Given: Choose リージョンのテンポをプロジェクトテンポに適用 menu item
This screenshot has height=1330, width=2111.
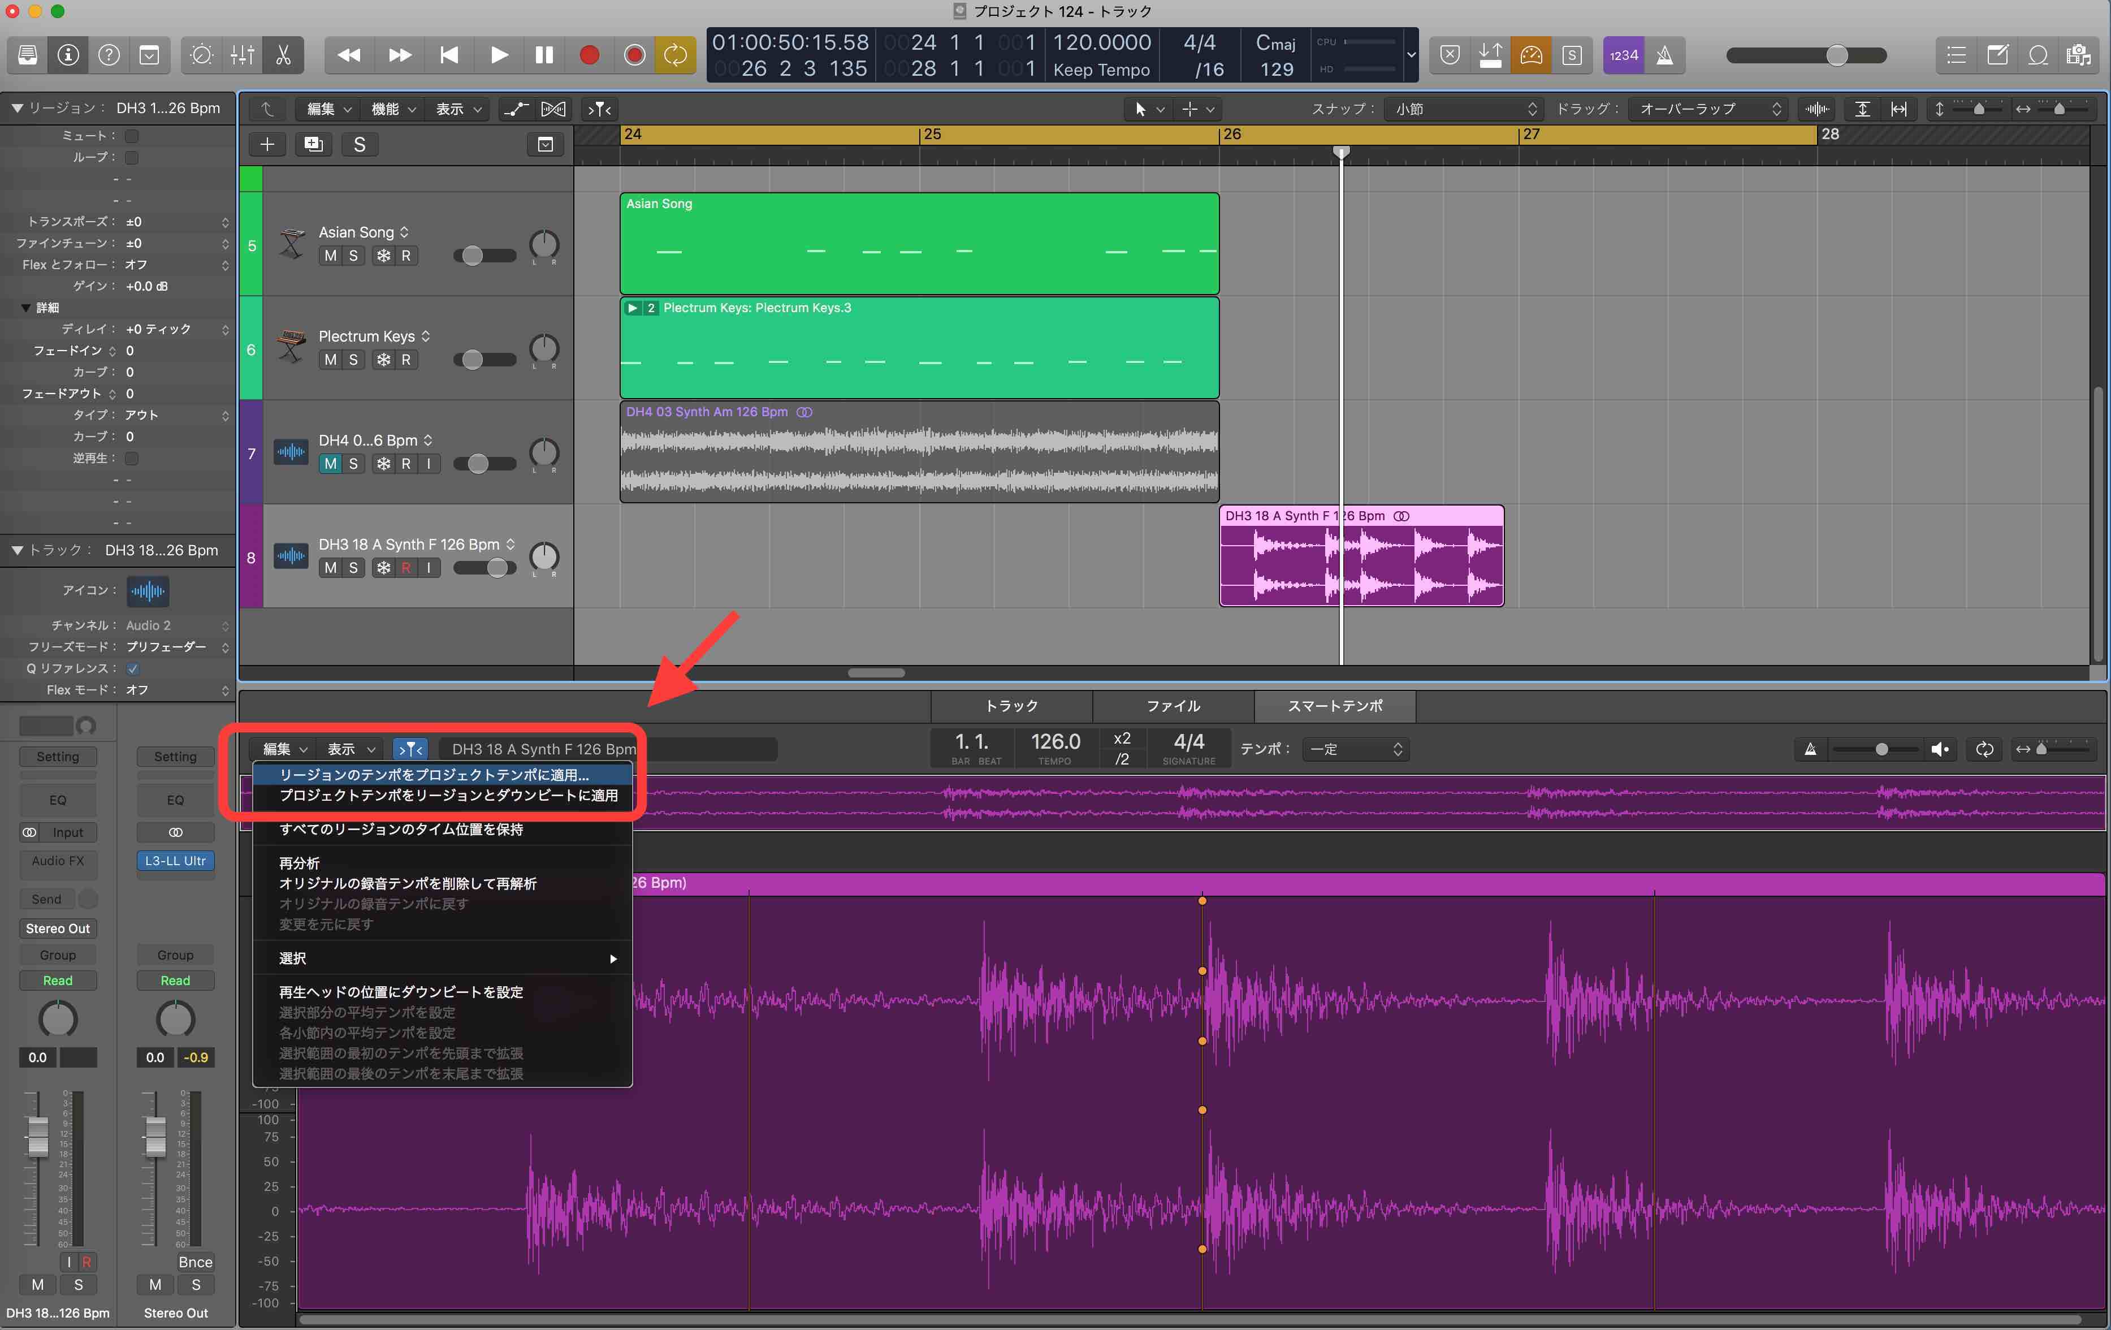Looking at the screenshot, I should [x=434, y=774].
